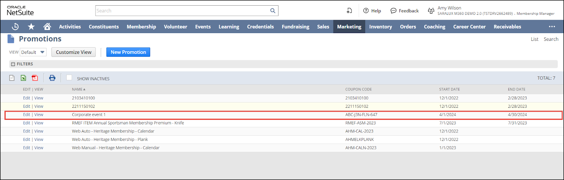The height and width of the screenshot is (180, 564).
Task: Export list as CSV icon
Action: (12, 78)
